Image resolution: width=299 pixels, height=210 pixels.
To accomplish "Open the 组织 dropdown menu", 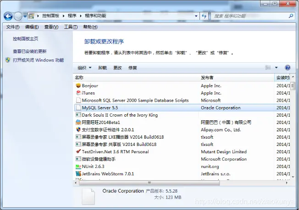I will point(84,68).
